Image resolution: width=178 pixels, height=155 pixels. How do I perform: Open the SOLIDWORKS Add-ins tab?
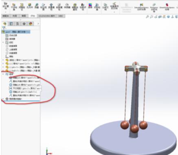[46, 16]
